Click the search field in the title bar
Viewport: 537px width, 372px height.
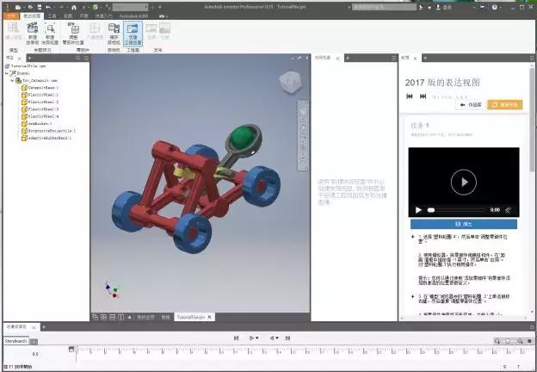click(x=385, y=7)
